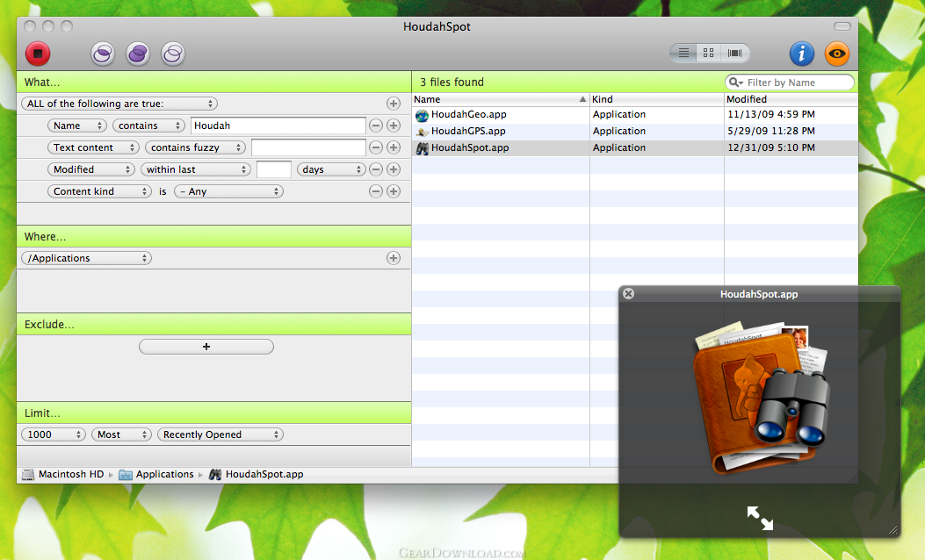Add criterion after the Name row
The height and width of the screenshot is (560, 925).
click(x=394, y=126)
